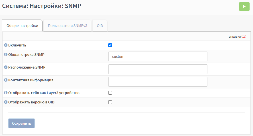Image resolution: width=253 pixels, height=136 pixels.
Task: Click the Контактная информация input field
Action: (158, 82)
